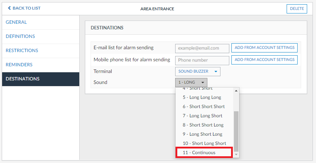The width and height of the screenshot is (316, 163).
Task: Open the General tab
Action: (x=16, y=22)
